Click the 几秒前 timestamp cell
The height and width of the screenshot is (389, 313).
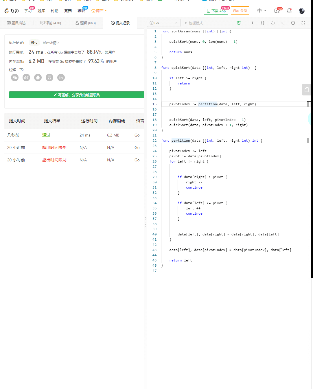click(x=13, y=135)
